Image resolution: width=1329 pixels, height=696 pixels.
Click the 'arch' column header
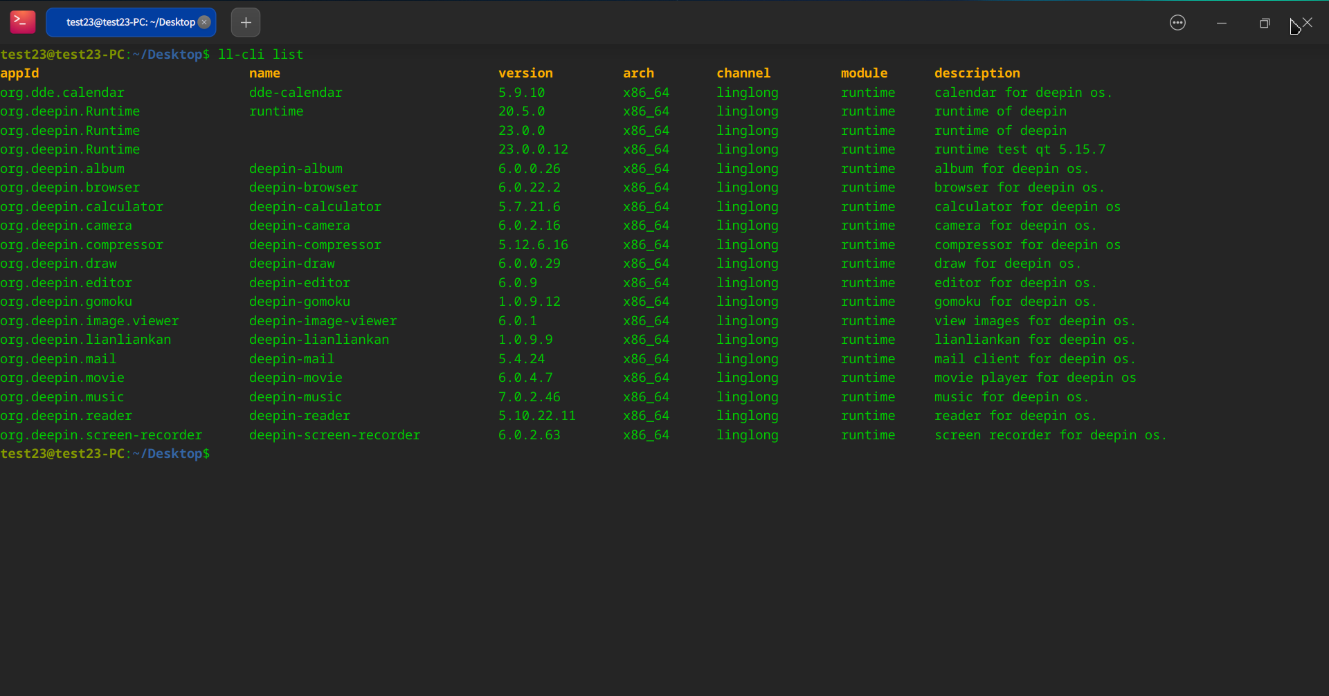[x=638, y=73]
